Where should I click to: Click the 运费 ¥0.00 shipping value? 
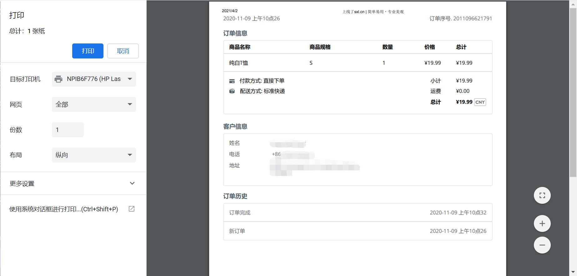[463, 91]
